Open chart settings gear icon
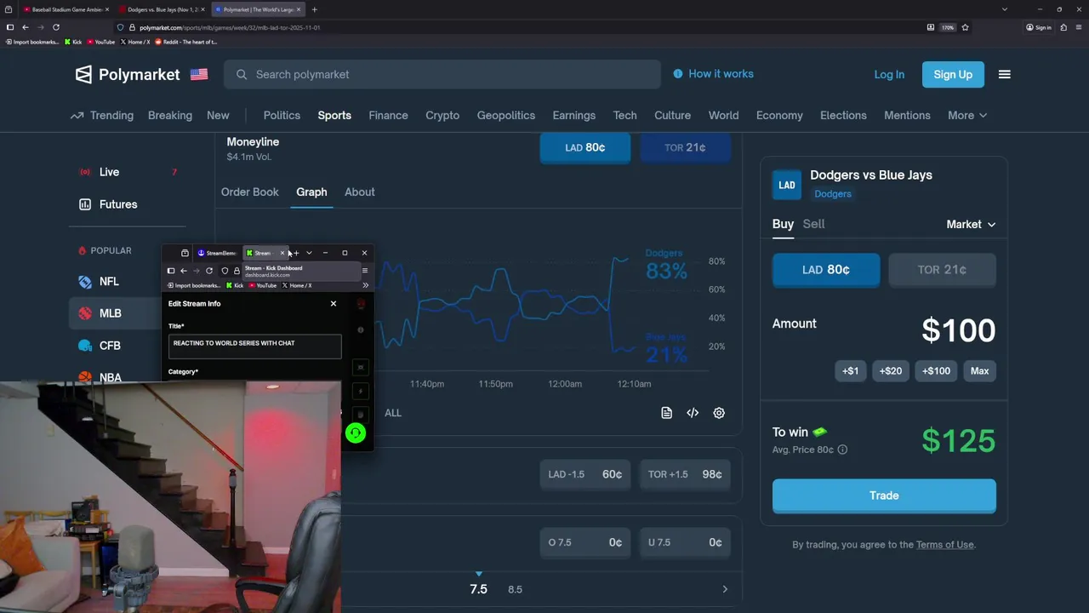 (719, 413)
